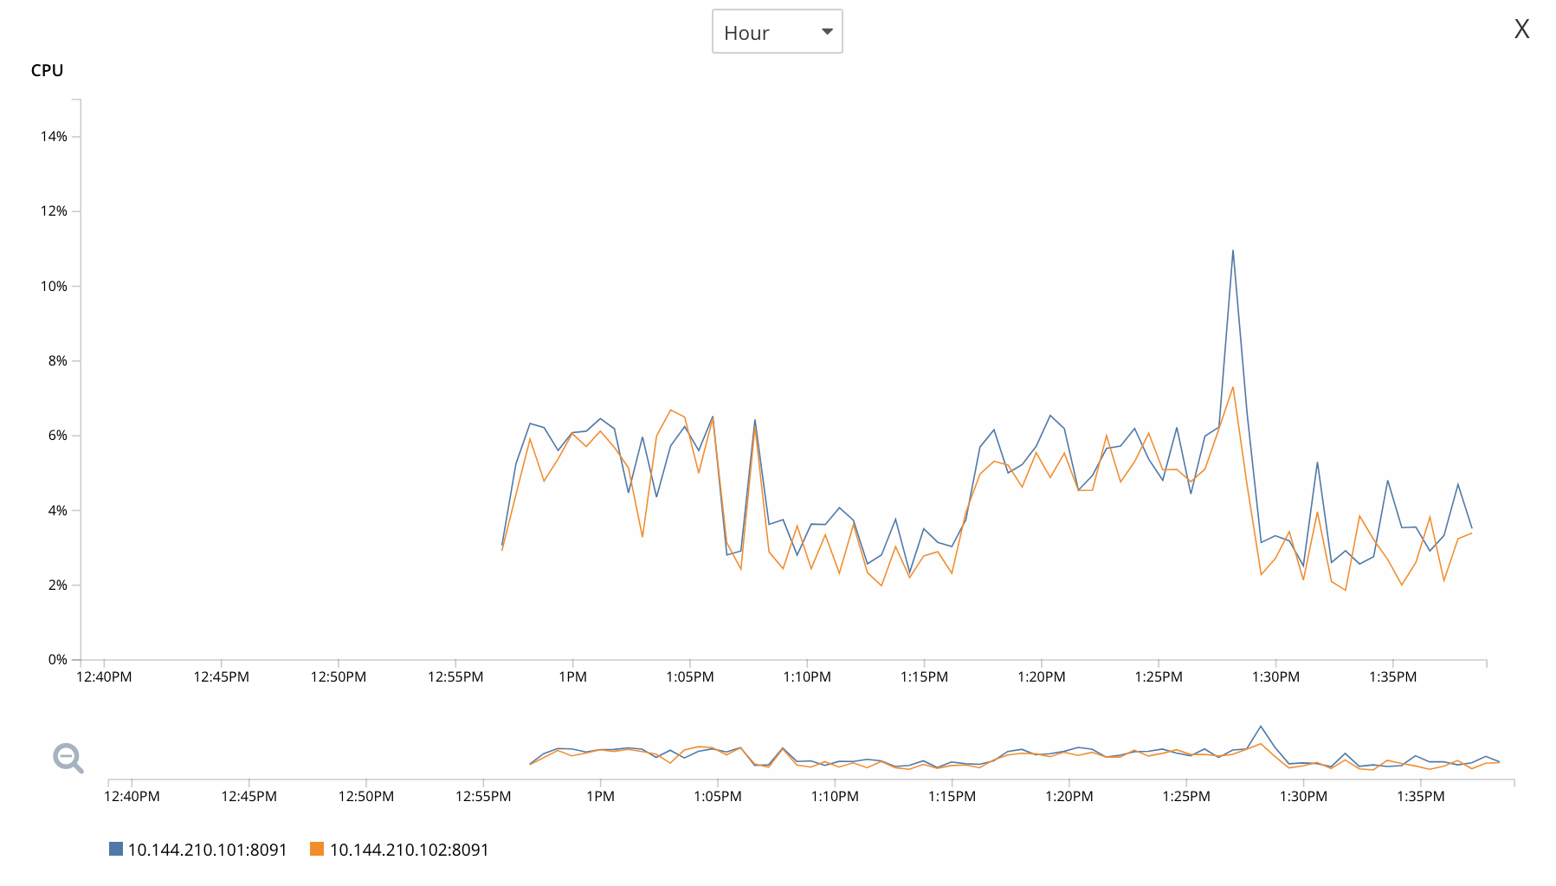Click the orange legend swatch for 10.144.210.102:8091
This screenshot has width=1556, height=886.
click(x=317, y=849)
